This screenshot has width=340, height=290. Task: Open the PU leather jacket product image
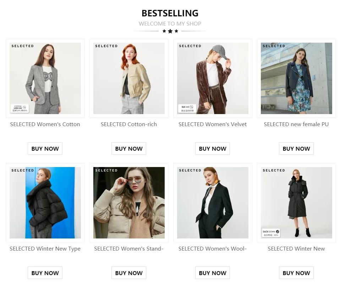[296, 78]
